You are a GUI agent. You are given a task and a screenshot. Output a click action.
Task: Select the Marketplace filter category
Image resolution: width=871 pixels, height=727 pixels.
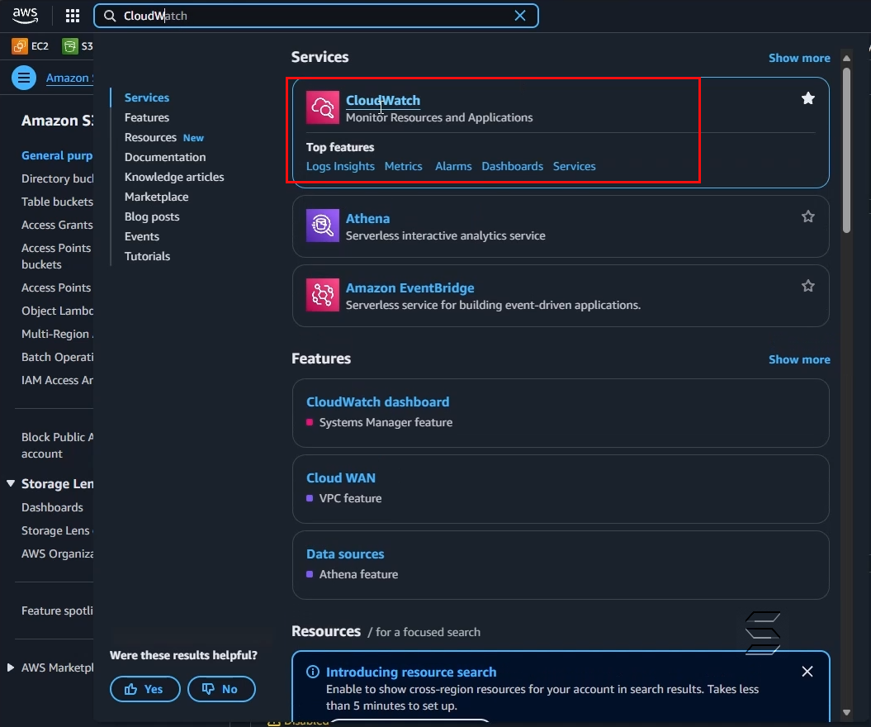pos(157,197)
